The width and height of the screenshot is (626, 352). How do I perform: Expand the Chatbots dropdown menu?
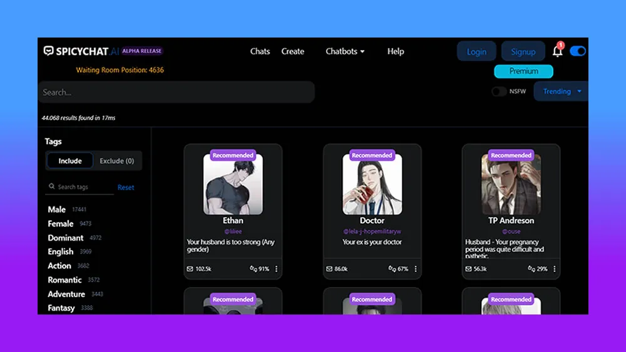tap(345, 51)
